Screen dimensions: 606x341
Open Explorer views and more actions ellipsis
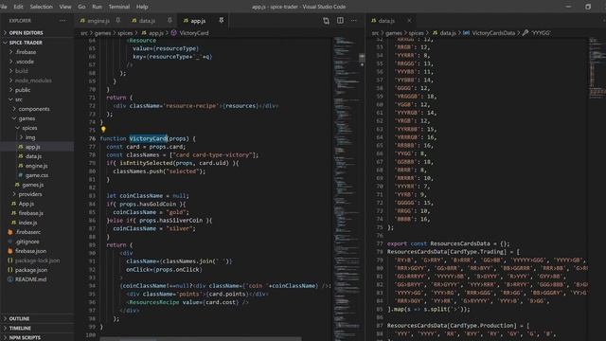point(62,21)
